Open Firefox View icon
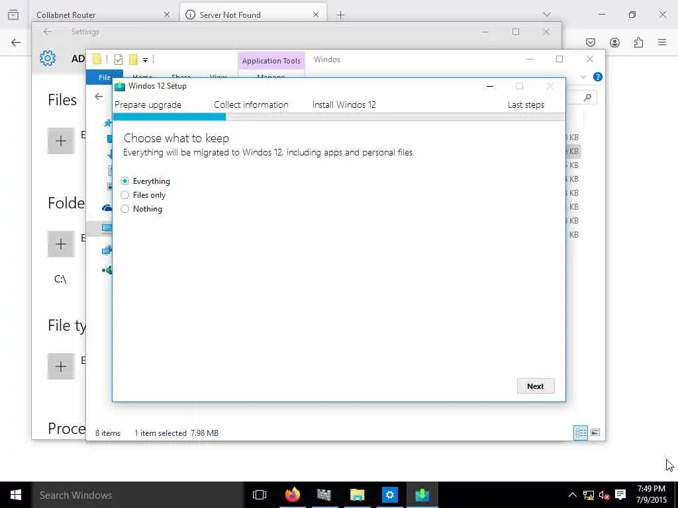Viewport: 678px width, 508px height. [x=13, y=15]
